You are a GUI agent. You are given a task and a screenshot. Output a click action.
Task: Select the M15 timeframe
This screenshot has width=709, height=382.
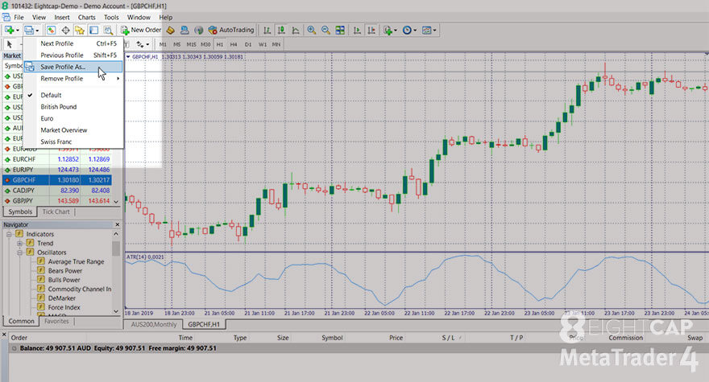(x=191, y=44)
